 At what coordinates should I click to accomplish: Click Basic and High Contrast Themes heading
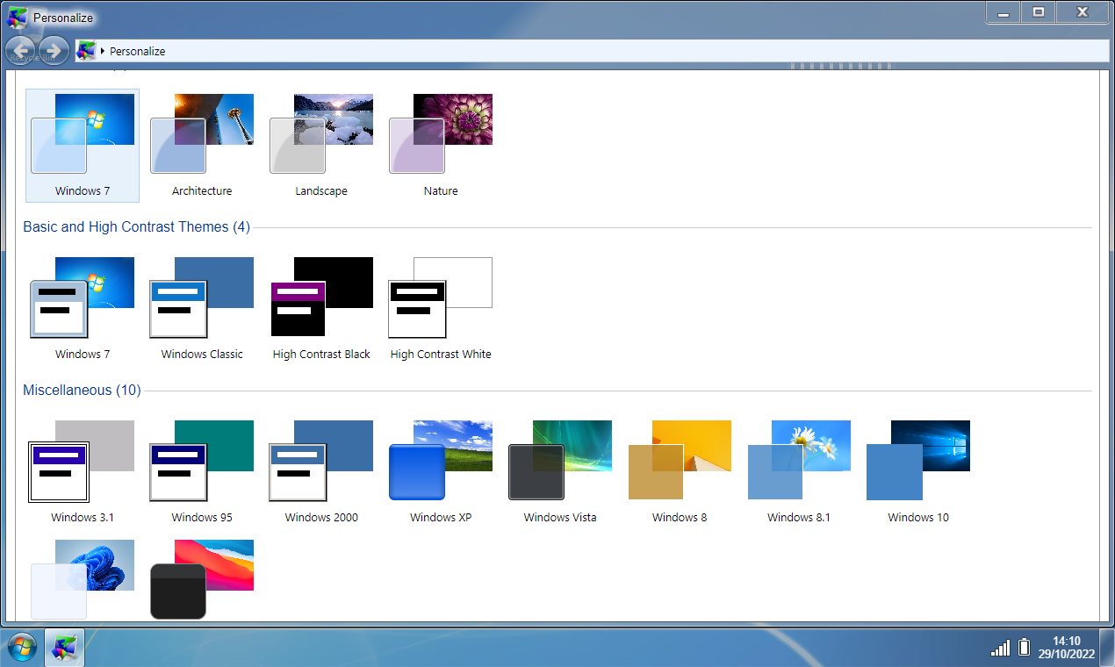136,227
